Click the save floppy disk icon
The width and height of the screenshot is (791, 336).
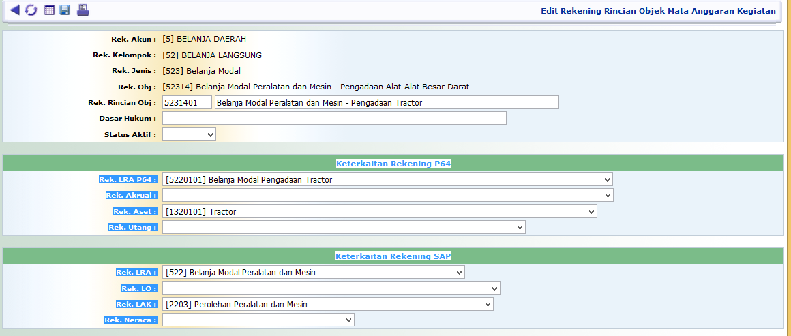coord(65,10)
